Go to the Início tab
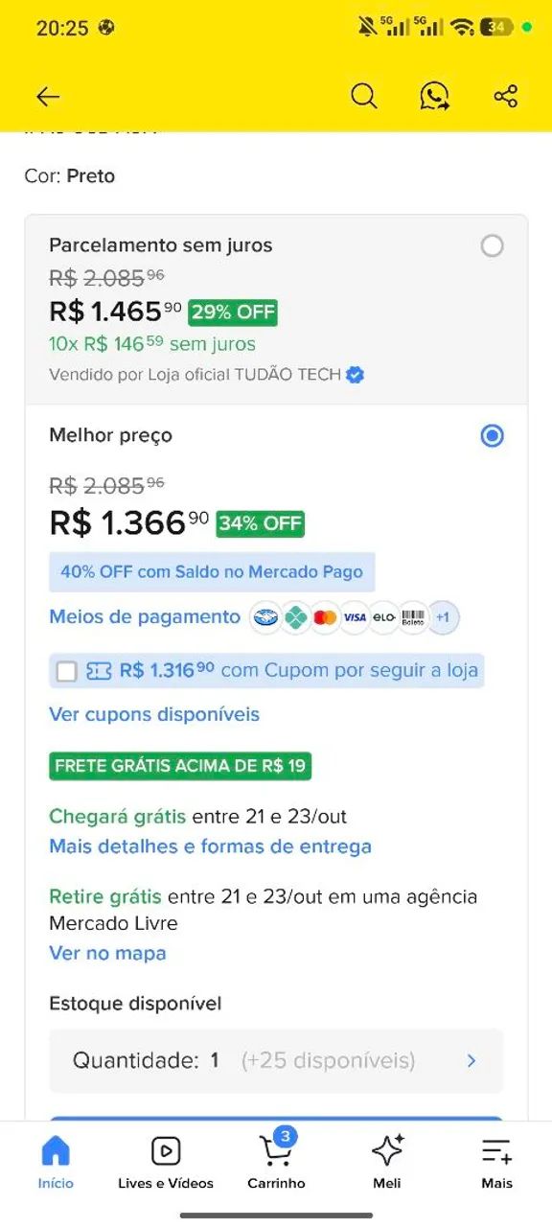Image resolution: width=552 pixels, height=1227 pixels. [x=56, y=1162]
